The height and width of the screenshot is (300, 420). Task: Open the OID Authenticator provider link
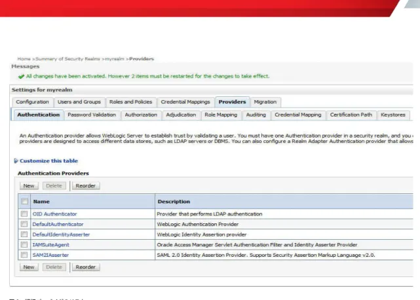pos(54,214)
